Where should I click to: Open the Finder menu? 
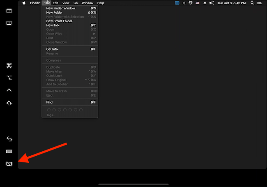[x=35, y=3]
